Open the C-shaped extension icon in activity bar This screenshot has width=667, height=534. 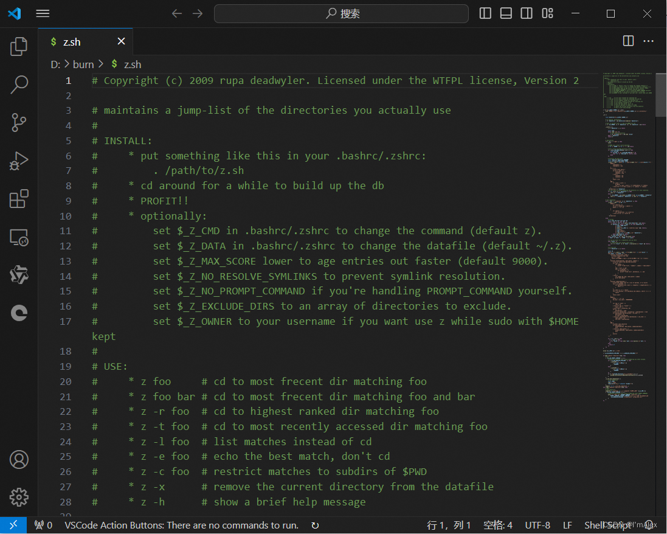pyautogui.click(x=19, y=313)
